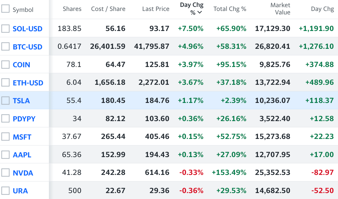Open the BTC-USD symbol link
338x199 pixels.
click(x=28, y=47)
